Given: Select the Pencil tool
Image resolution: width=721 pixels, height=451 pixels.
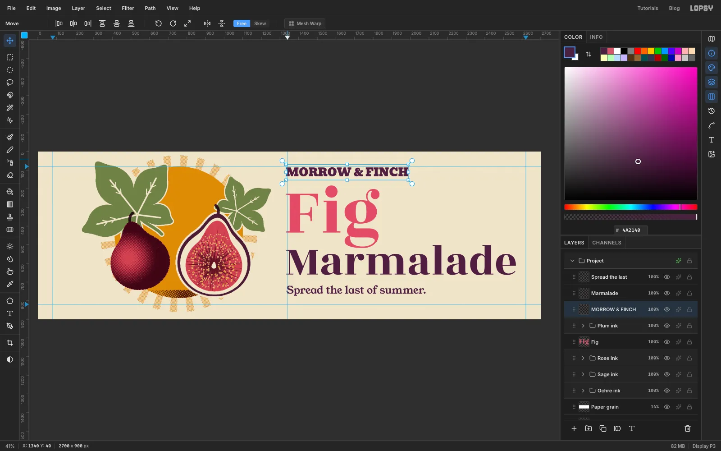Looking at the screenshot, I should click(x=10, y=150).
